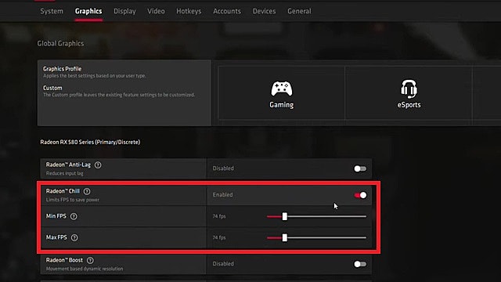Image resolution: width=501 pixels, height=282 pixels.
Task: Click the Graphics Profile heading
Action: click(63, 69)
